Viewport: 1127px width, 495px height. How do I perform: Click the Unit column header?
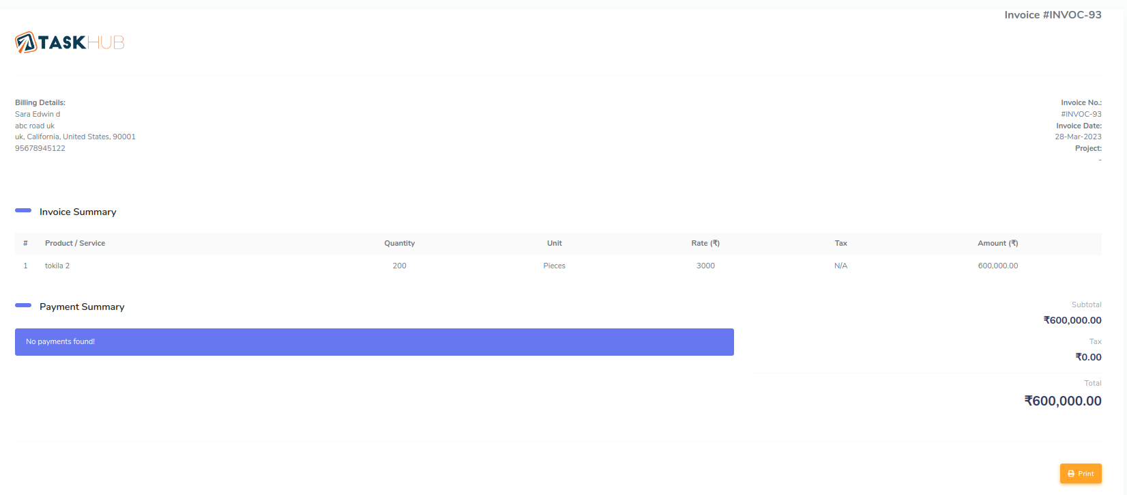tap(554, 244)
